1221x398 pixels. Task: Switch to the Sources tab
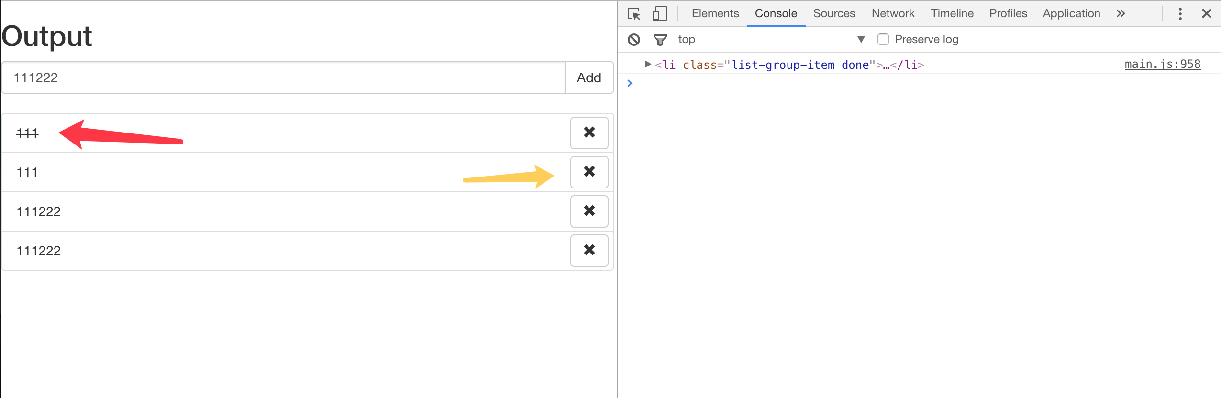click(x=834, y=14)
